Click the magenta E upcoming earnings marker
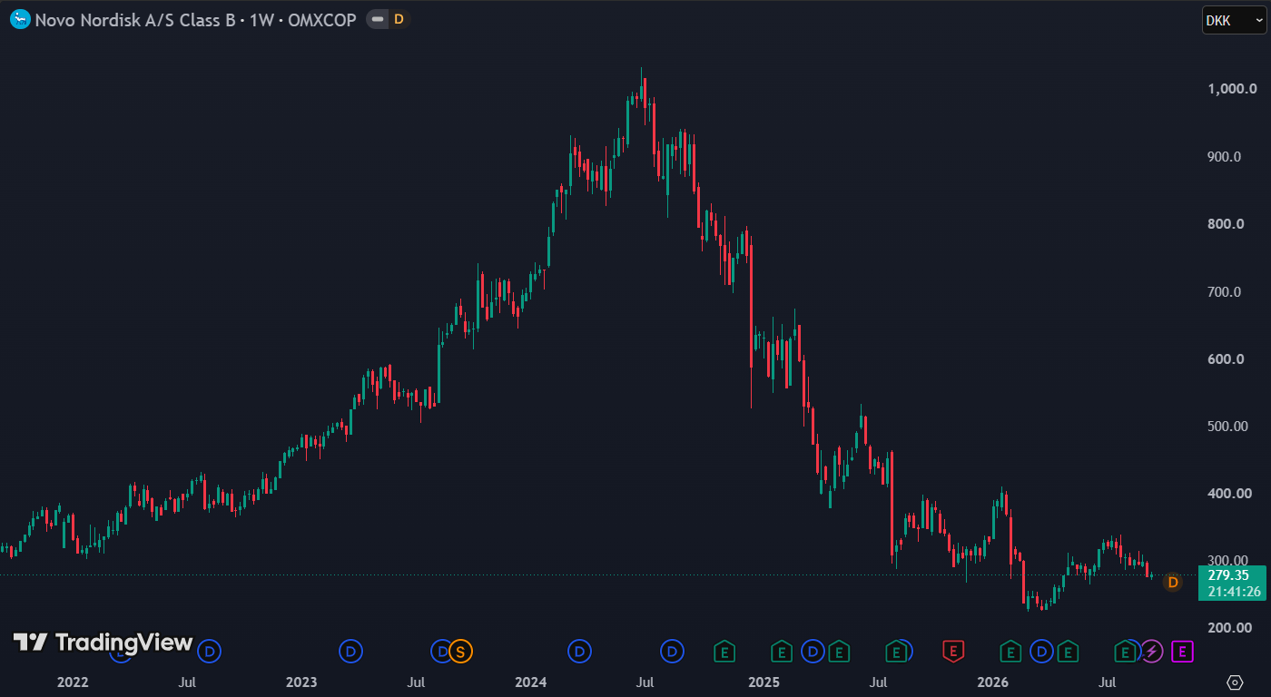1271x697 pixels. (1182, 651)
